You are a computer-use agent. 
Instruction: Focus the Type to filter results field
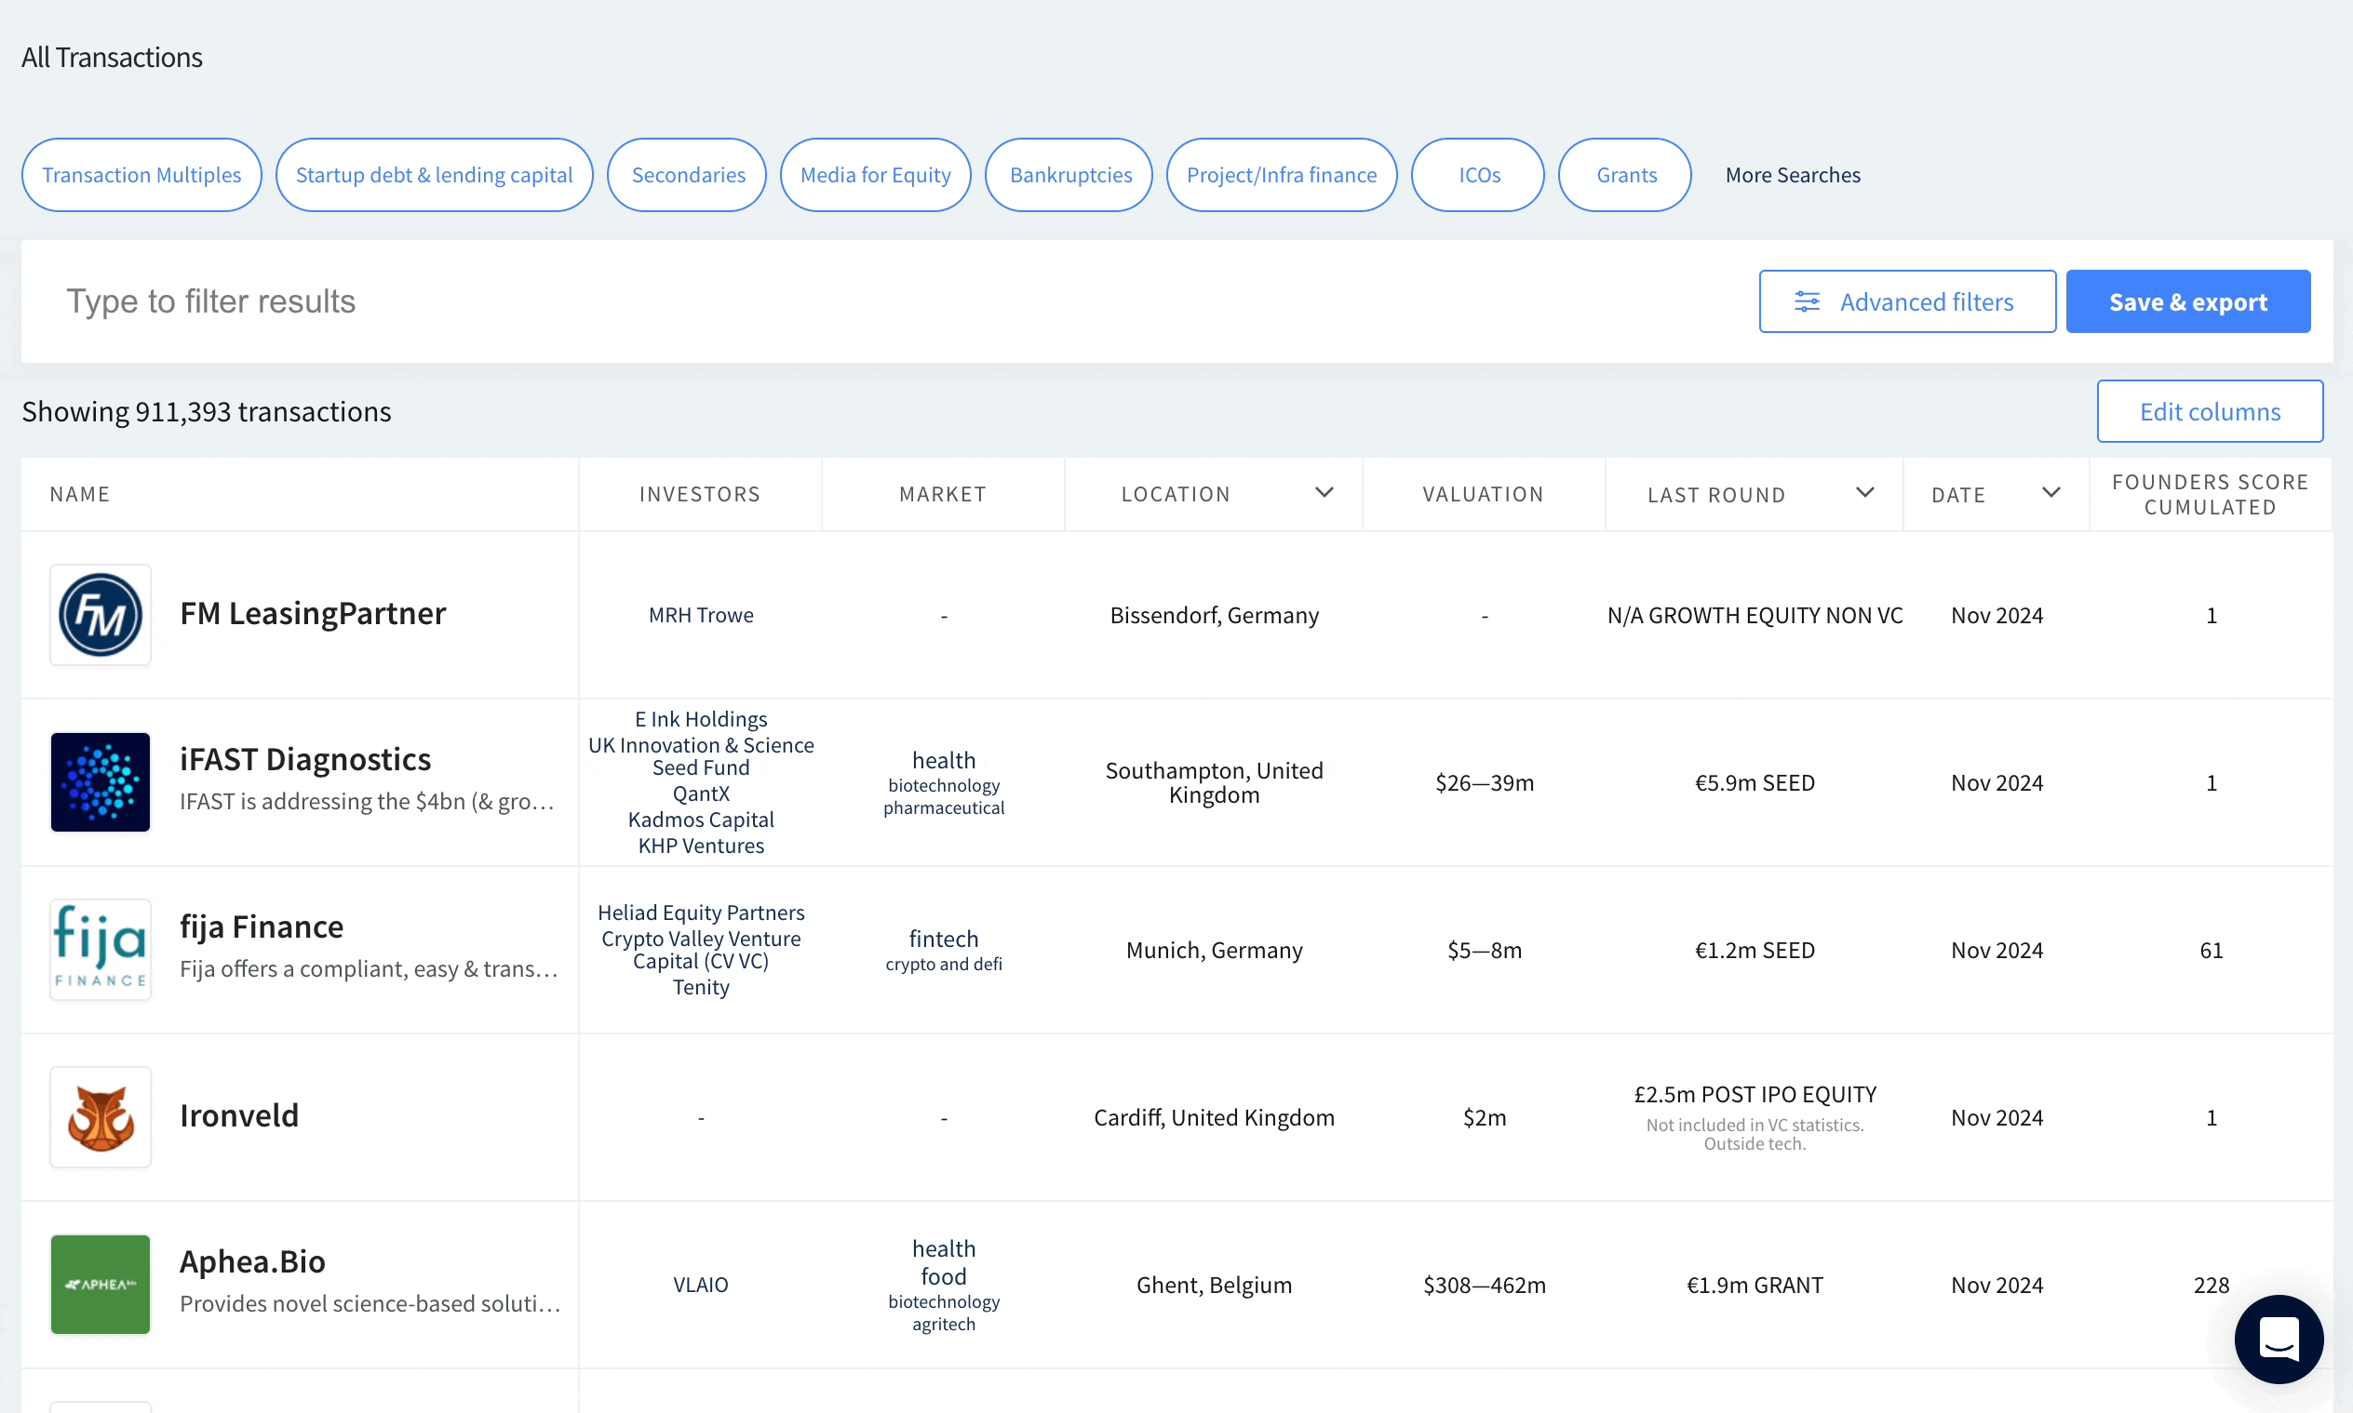click(x=886, y=301)
